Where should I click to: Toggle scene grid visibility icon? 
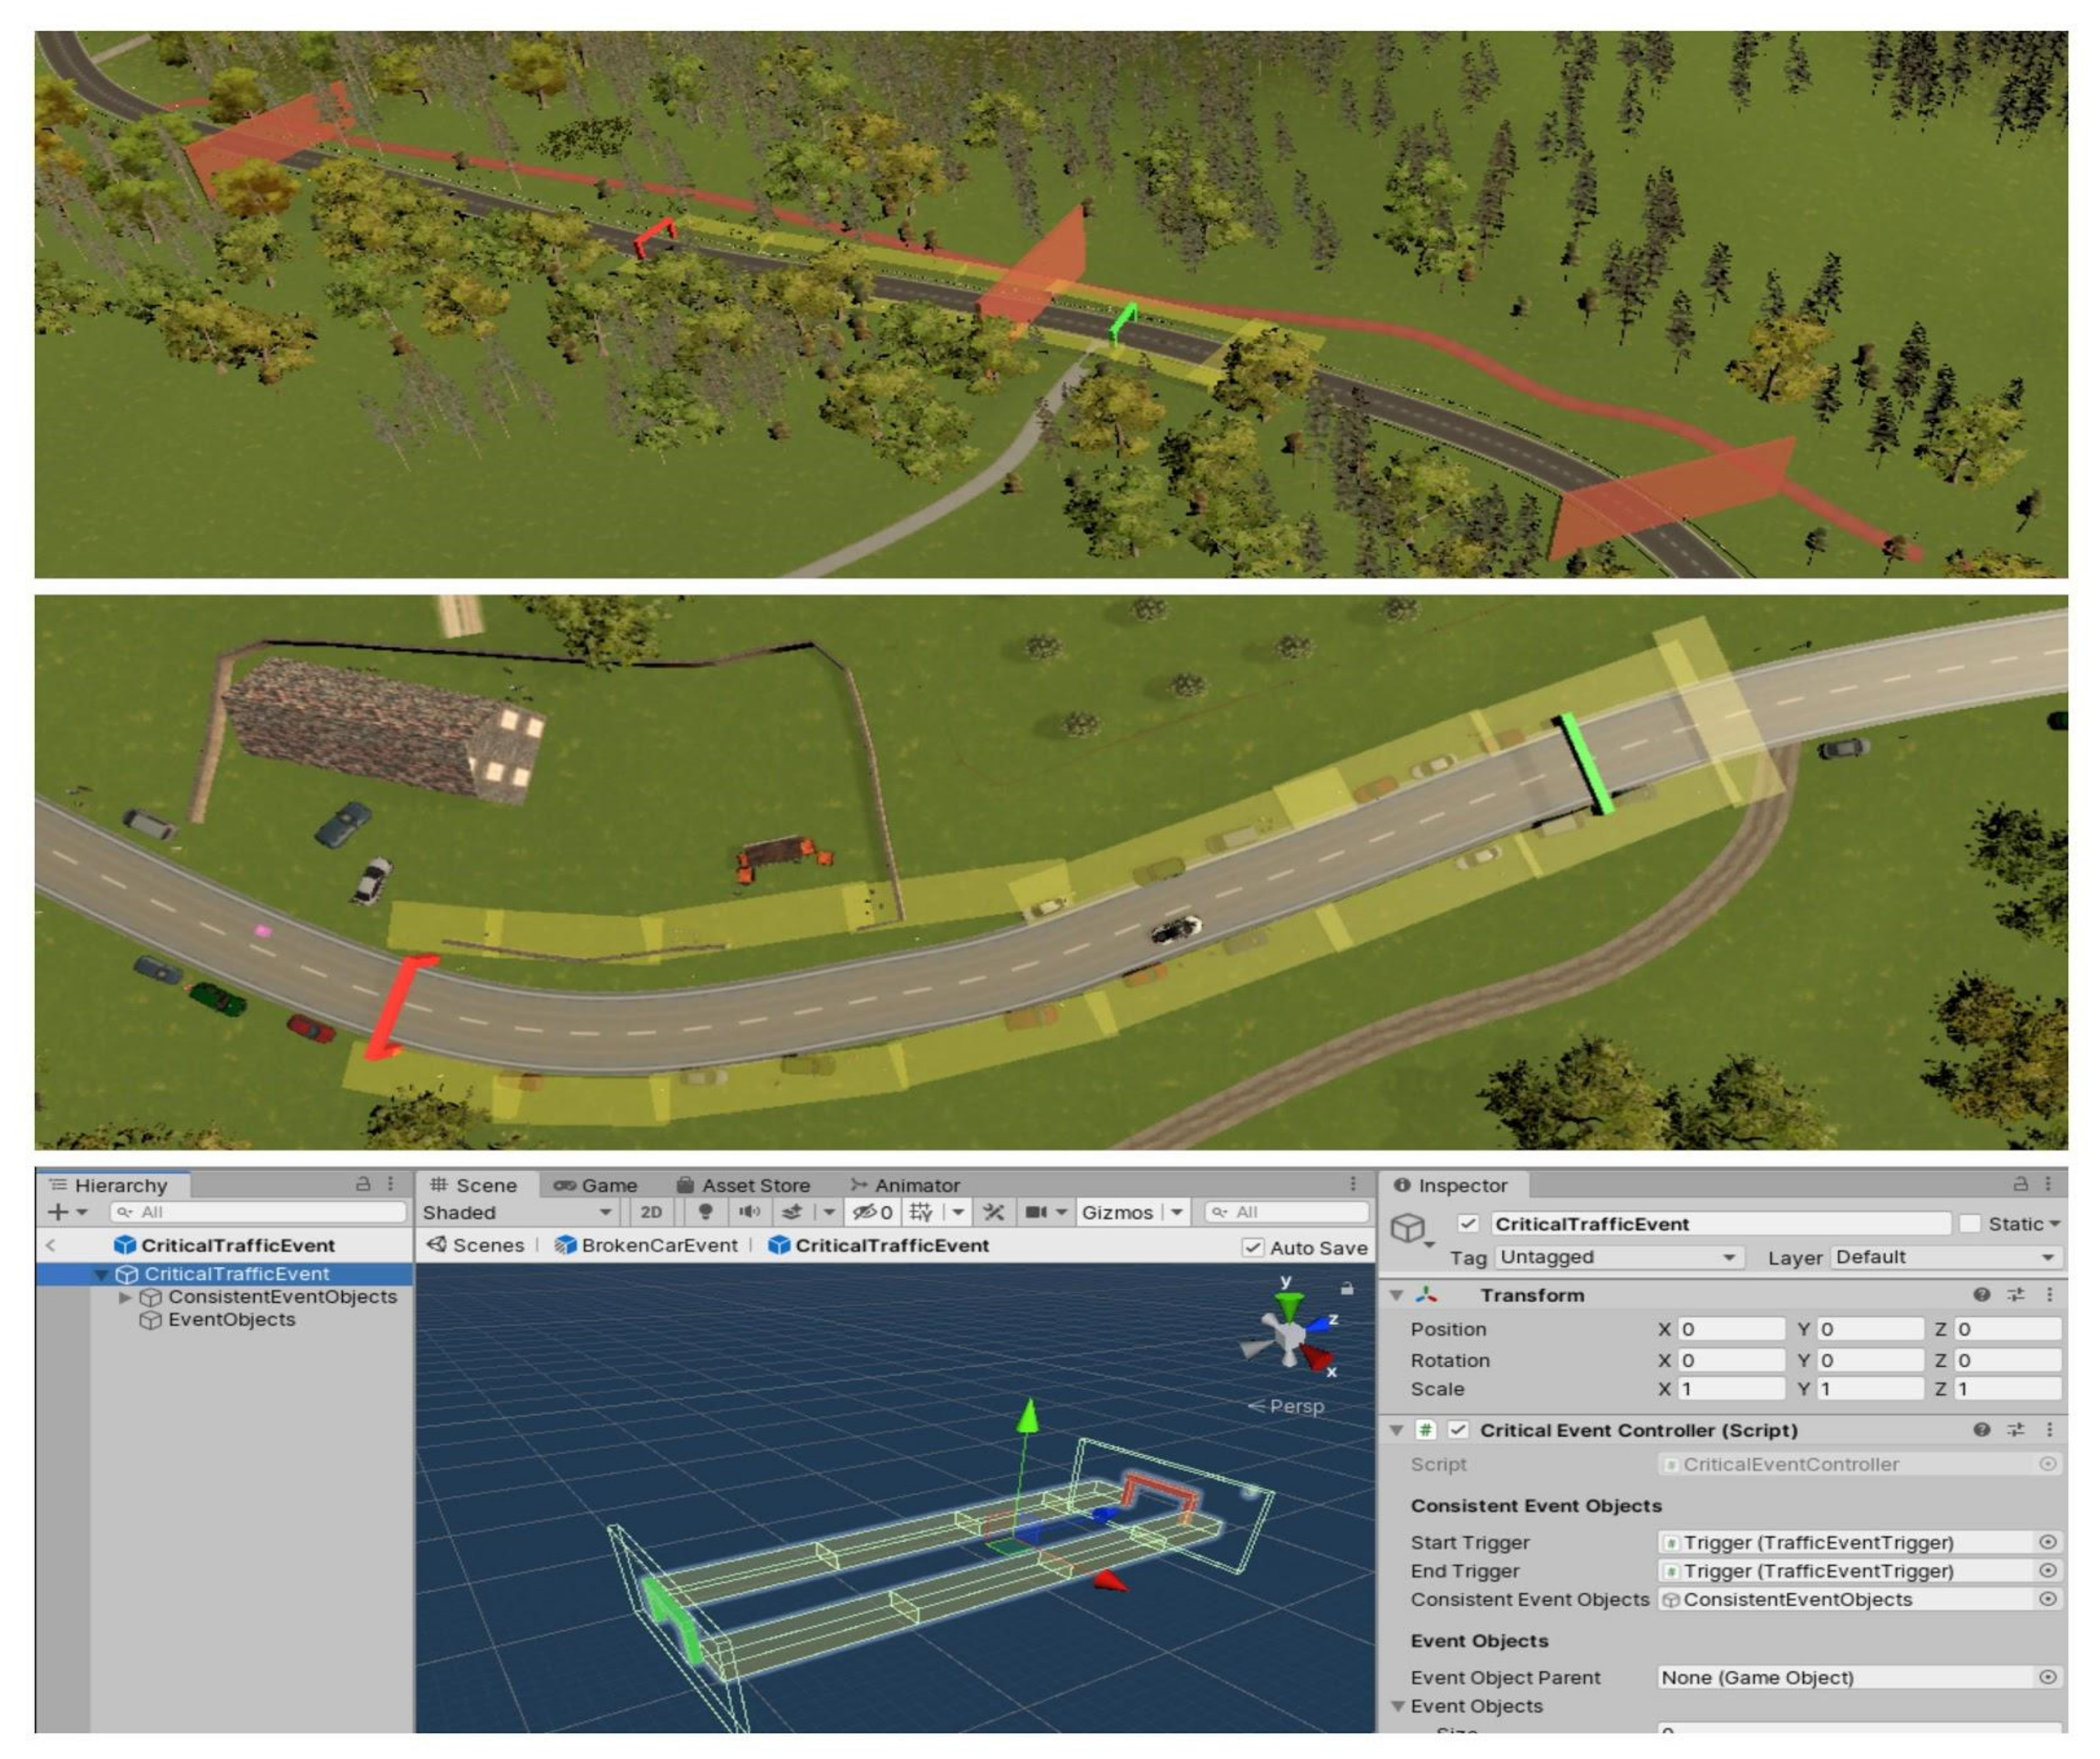click(x=920, y=1212)
